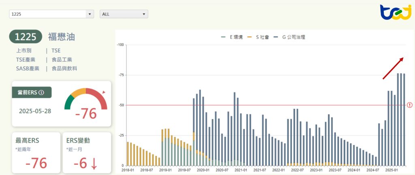Viewport: 415px width, 175px height.
Task: Click the 2022-07 x-axis label
Action: click(297, 170)
